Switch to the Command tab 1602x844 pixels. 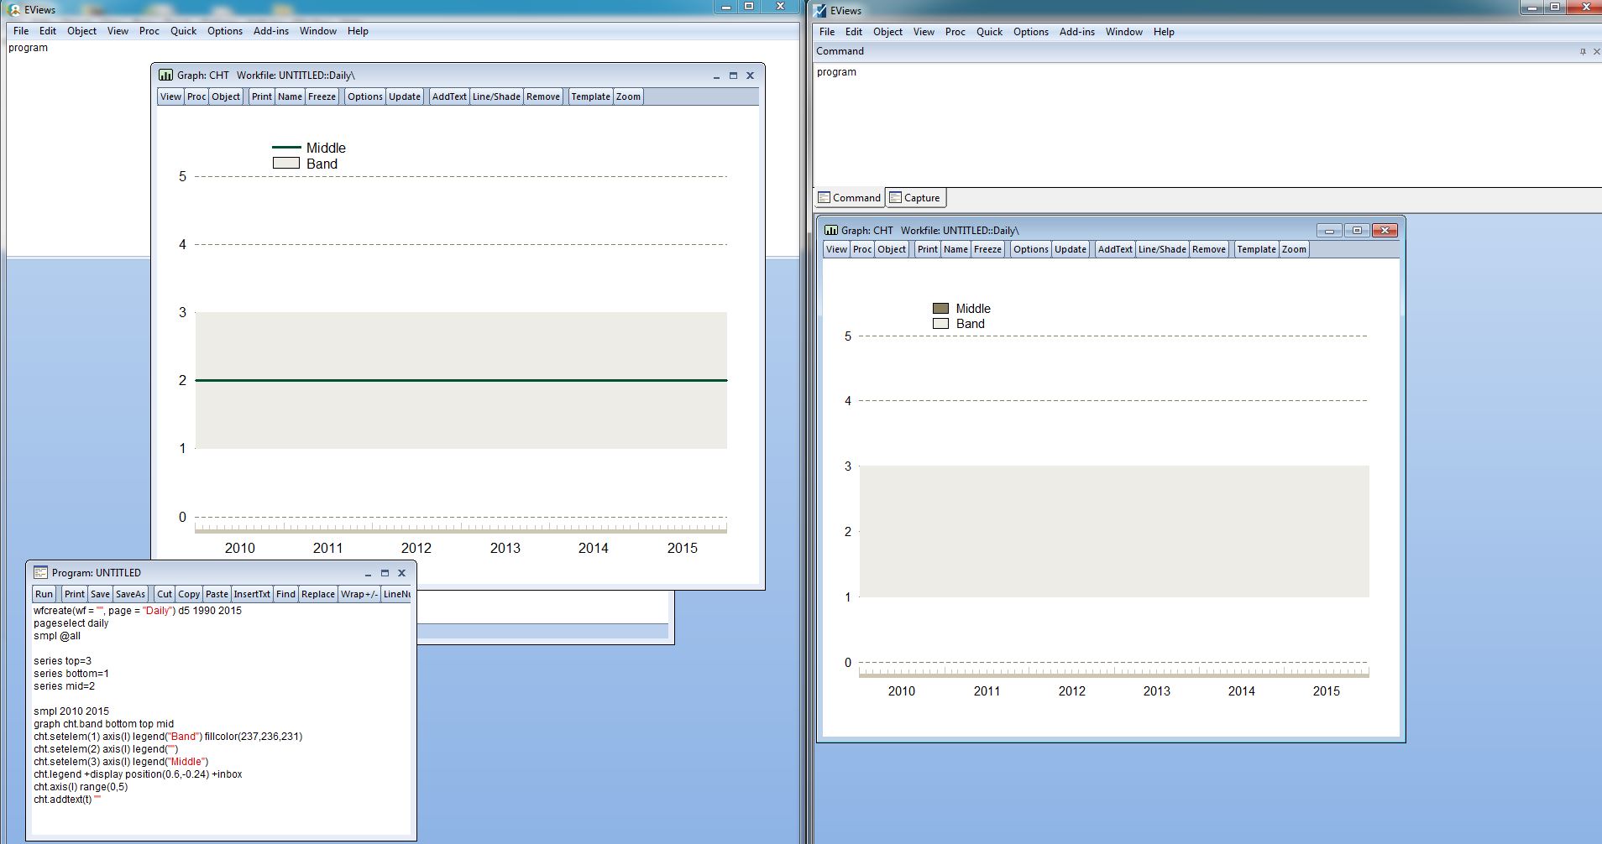pos(849,198)
